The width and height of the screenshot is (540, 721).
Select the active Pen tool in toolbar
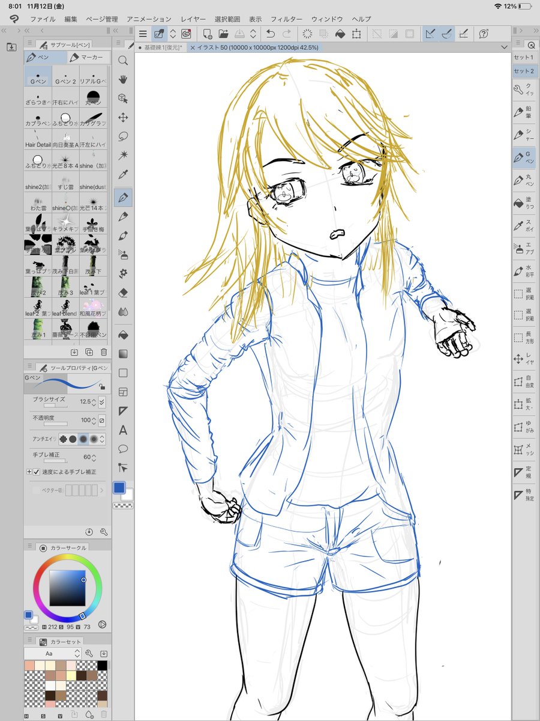click(123, 197)
